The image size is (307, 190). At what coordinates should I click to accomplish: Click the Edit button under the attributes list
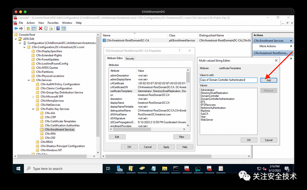pos(117,137)
